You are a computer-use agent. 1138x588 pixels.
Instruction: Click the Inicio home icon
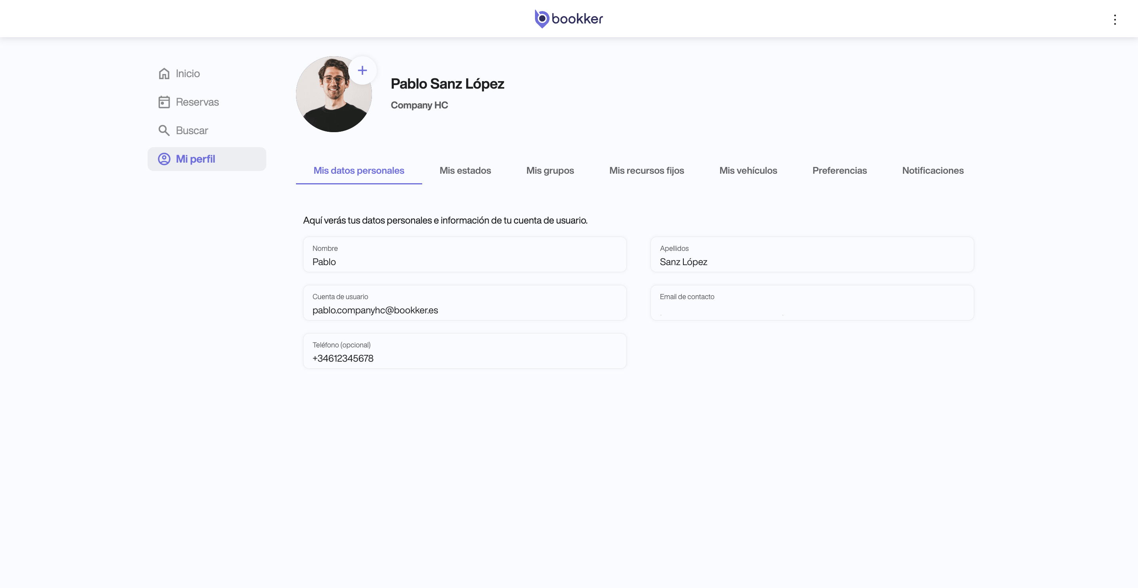[164, 73]
